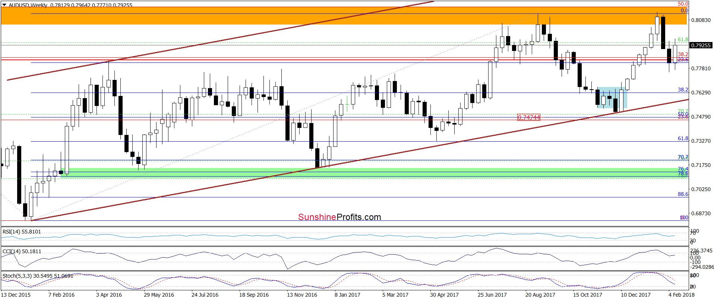714x300 pixels.
Task: Click the 0.76290 price axis label
Action: 701,93
